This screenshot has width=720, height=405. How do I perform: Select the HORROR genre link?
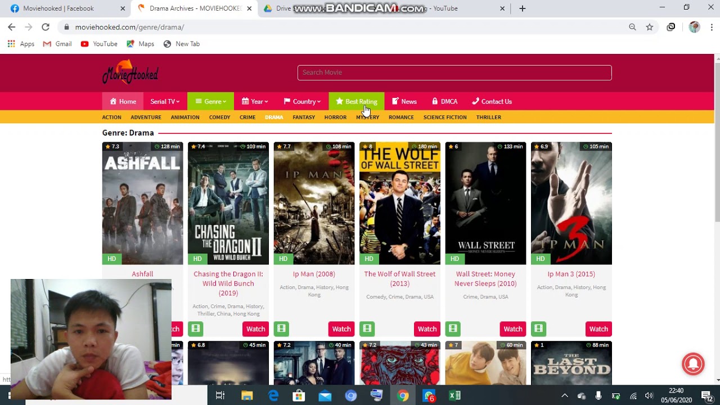[x=335, y=118]
